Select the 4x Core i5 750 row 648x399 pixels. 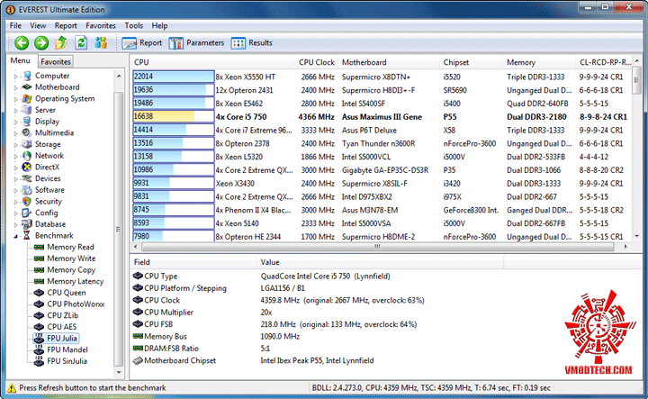point(381,116)
